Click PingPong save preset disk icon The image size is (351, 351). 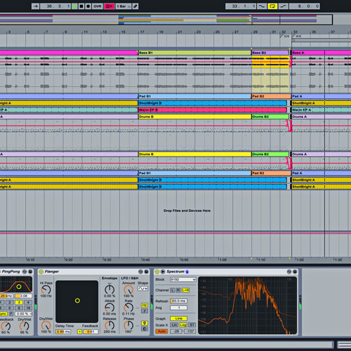tap(30, 272)
